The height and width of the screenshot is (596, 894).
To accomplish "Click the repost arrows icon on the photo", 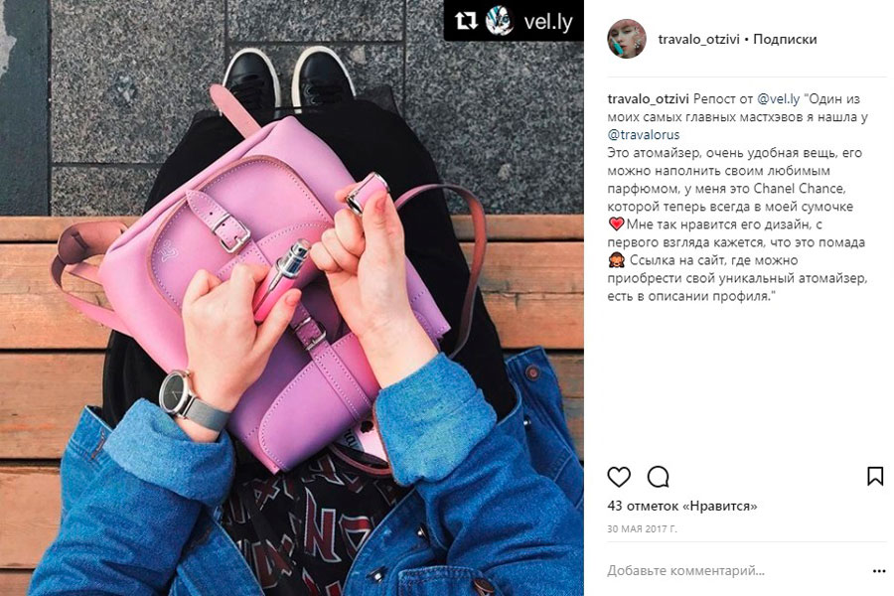I will pyautogui.click(x=466, y=22).
